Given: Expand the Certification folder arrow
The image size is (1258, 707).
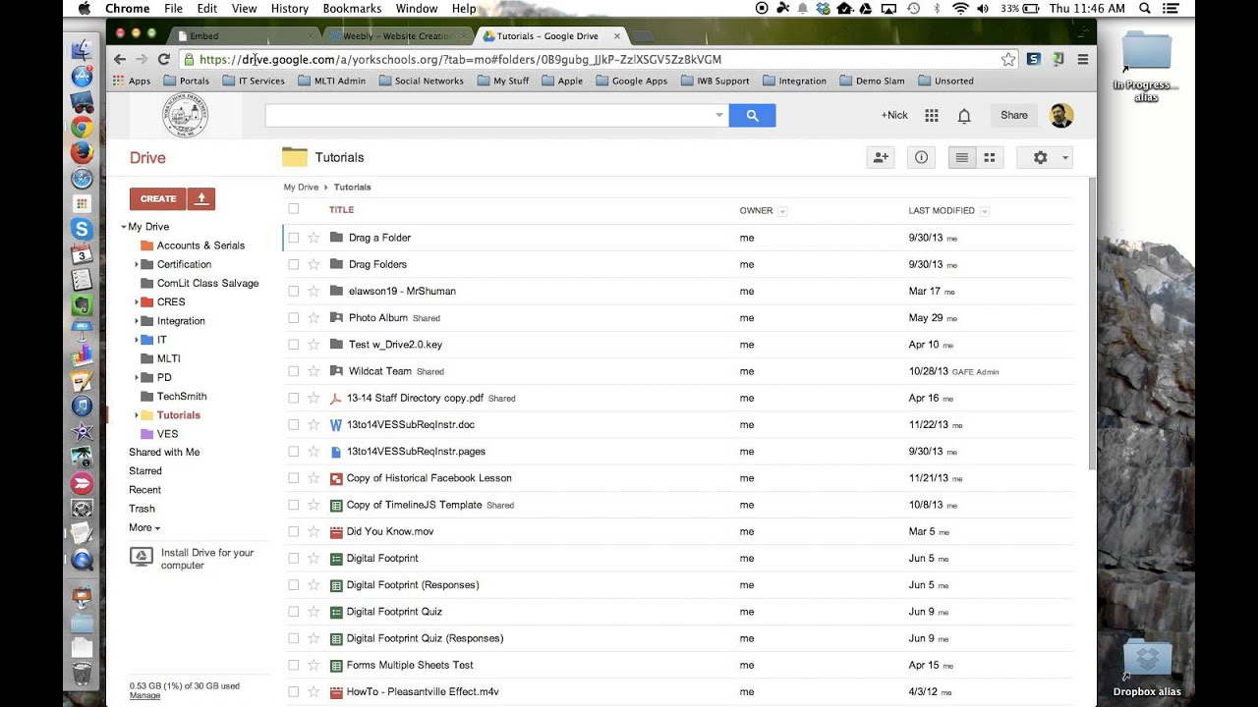Looking at the screenshot, I should point(137,265).
